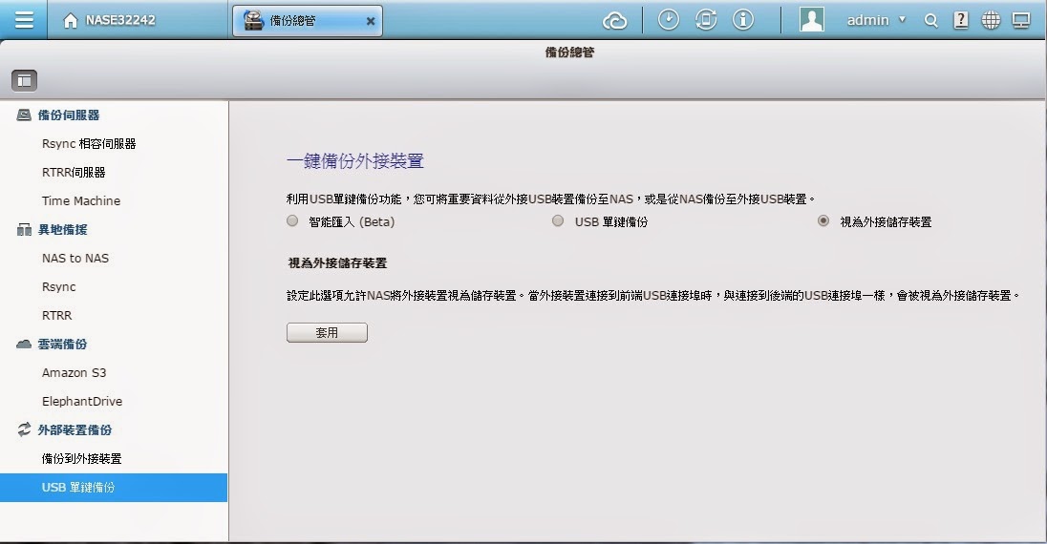
Task: Open external devices icon in top bar
Action: [706, 20]
